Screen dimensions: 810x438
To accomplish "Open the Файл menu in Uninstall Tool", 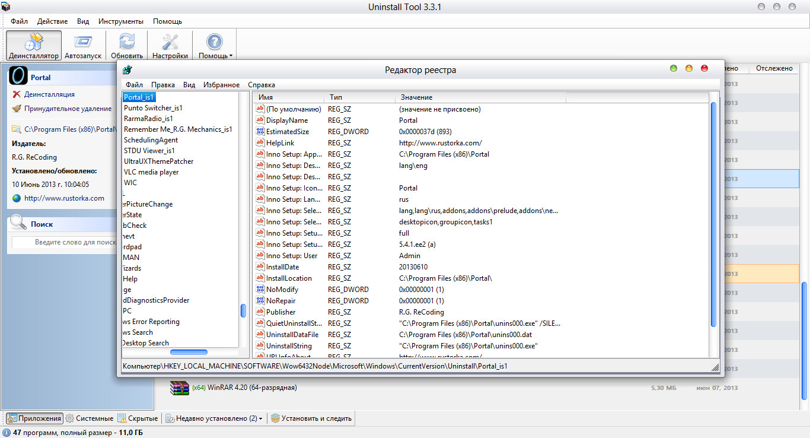I will click(19, 21).
